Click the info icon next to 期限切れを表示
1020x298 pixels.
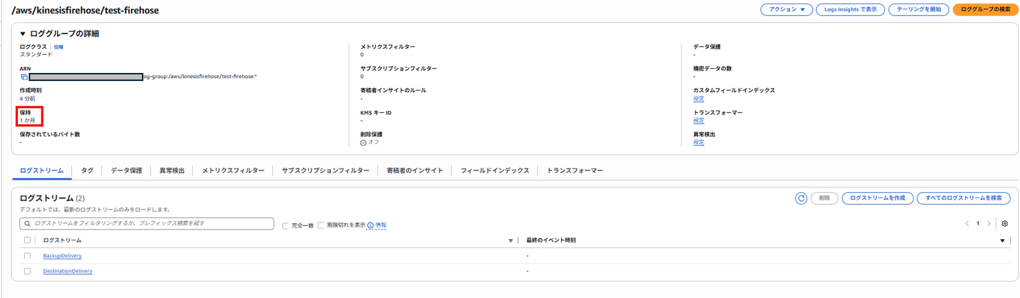(x=370, y=226)
